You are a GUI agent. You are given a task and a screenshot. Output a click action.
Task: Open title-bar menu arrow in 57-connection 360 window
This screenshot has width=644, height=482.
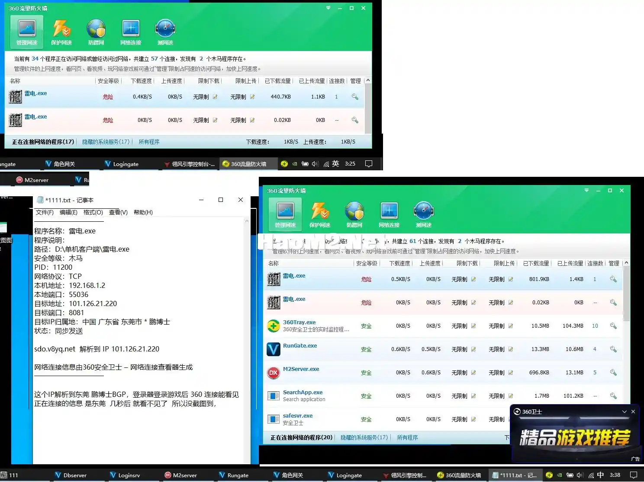click(328, 8)
